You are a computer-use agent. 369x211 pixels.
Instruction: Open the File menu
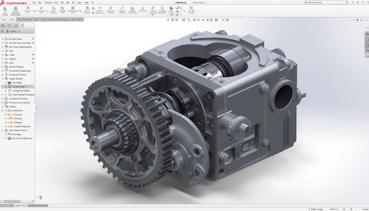34,2
